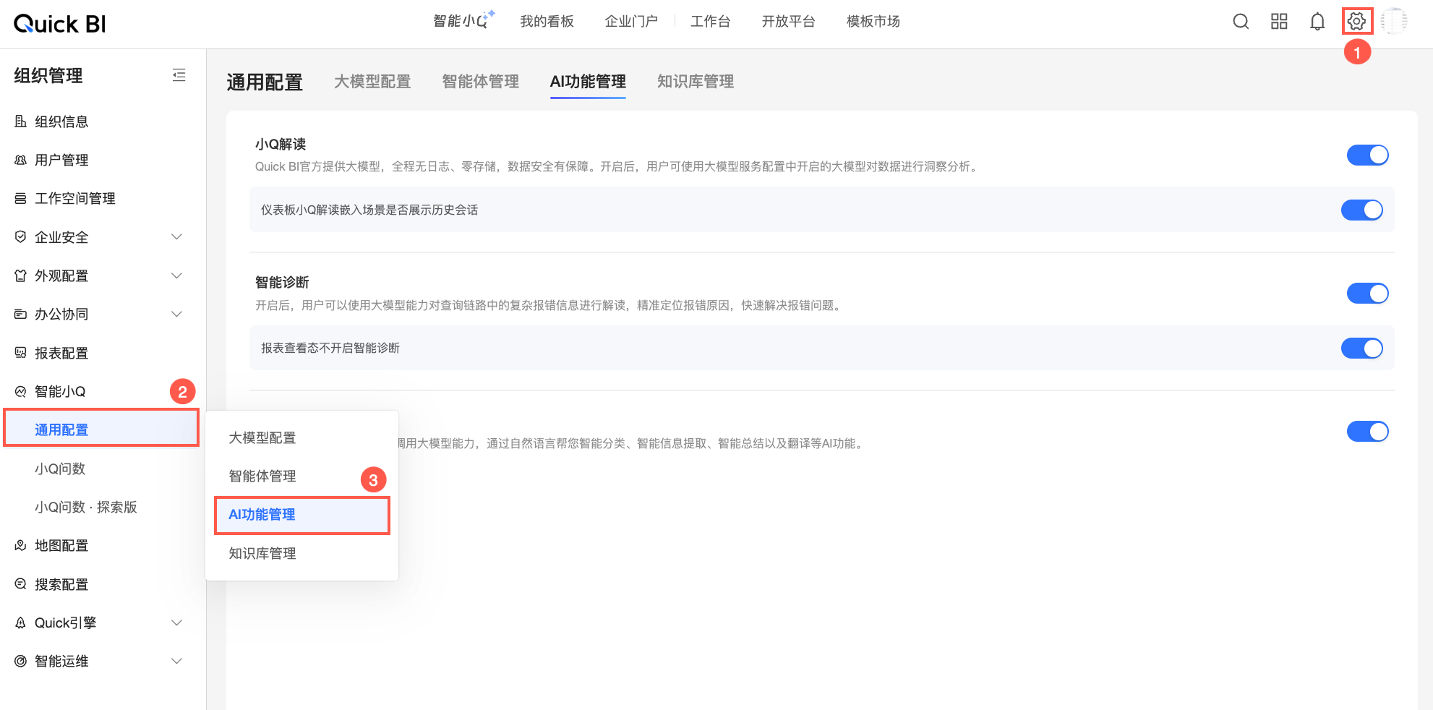The width and height of the screenshot is (1433, 710).
Task: Toggle the 报表查看态不开启智能诊断 switch
Action: pos(1361,348)
